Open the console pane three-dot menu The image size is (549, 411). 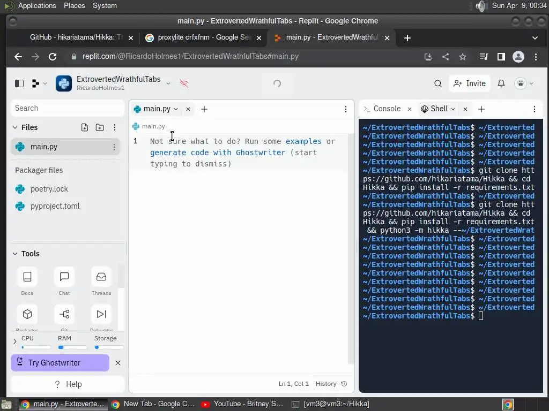pos(535,109)
